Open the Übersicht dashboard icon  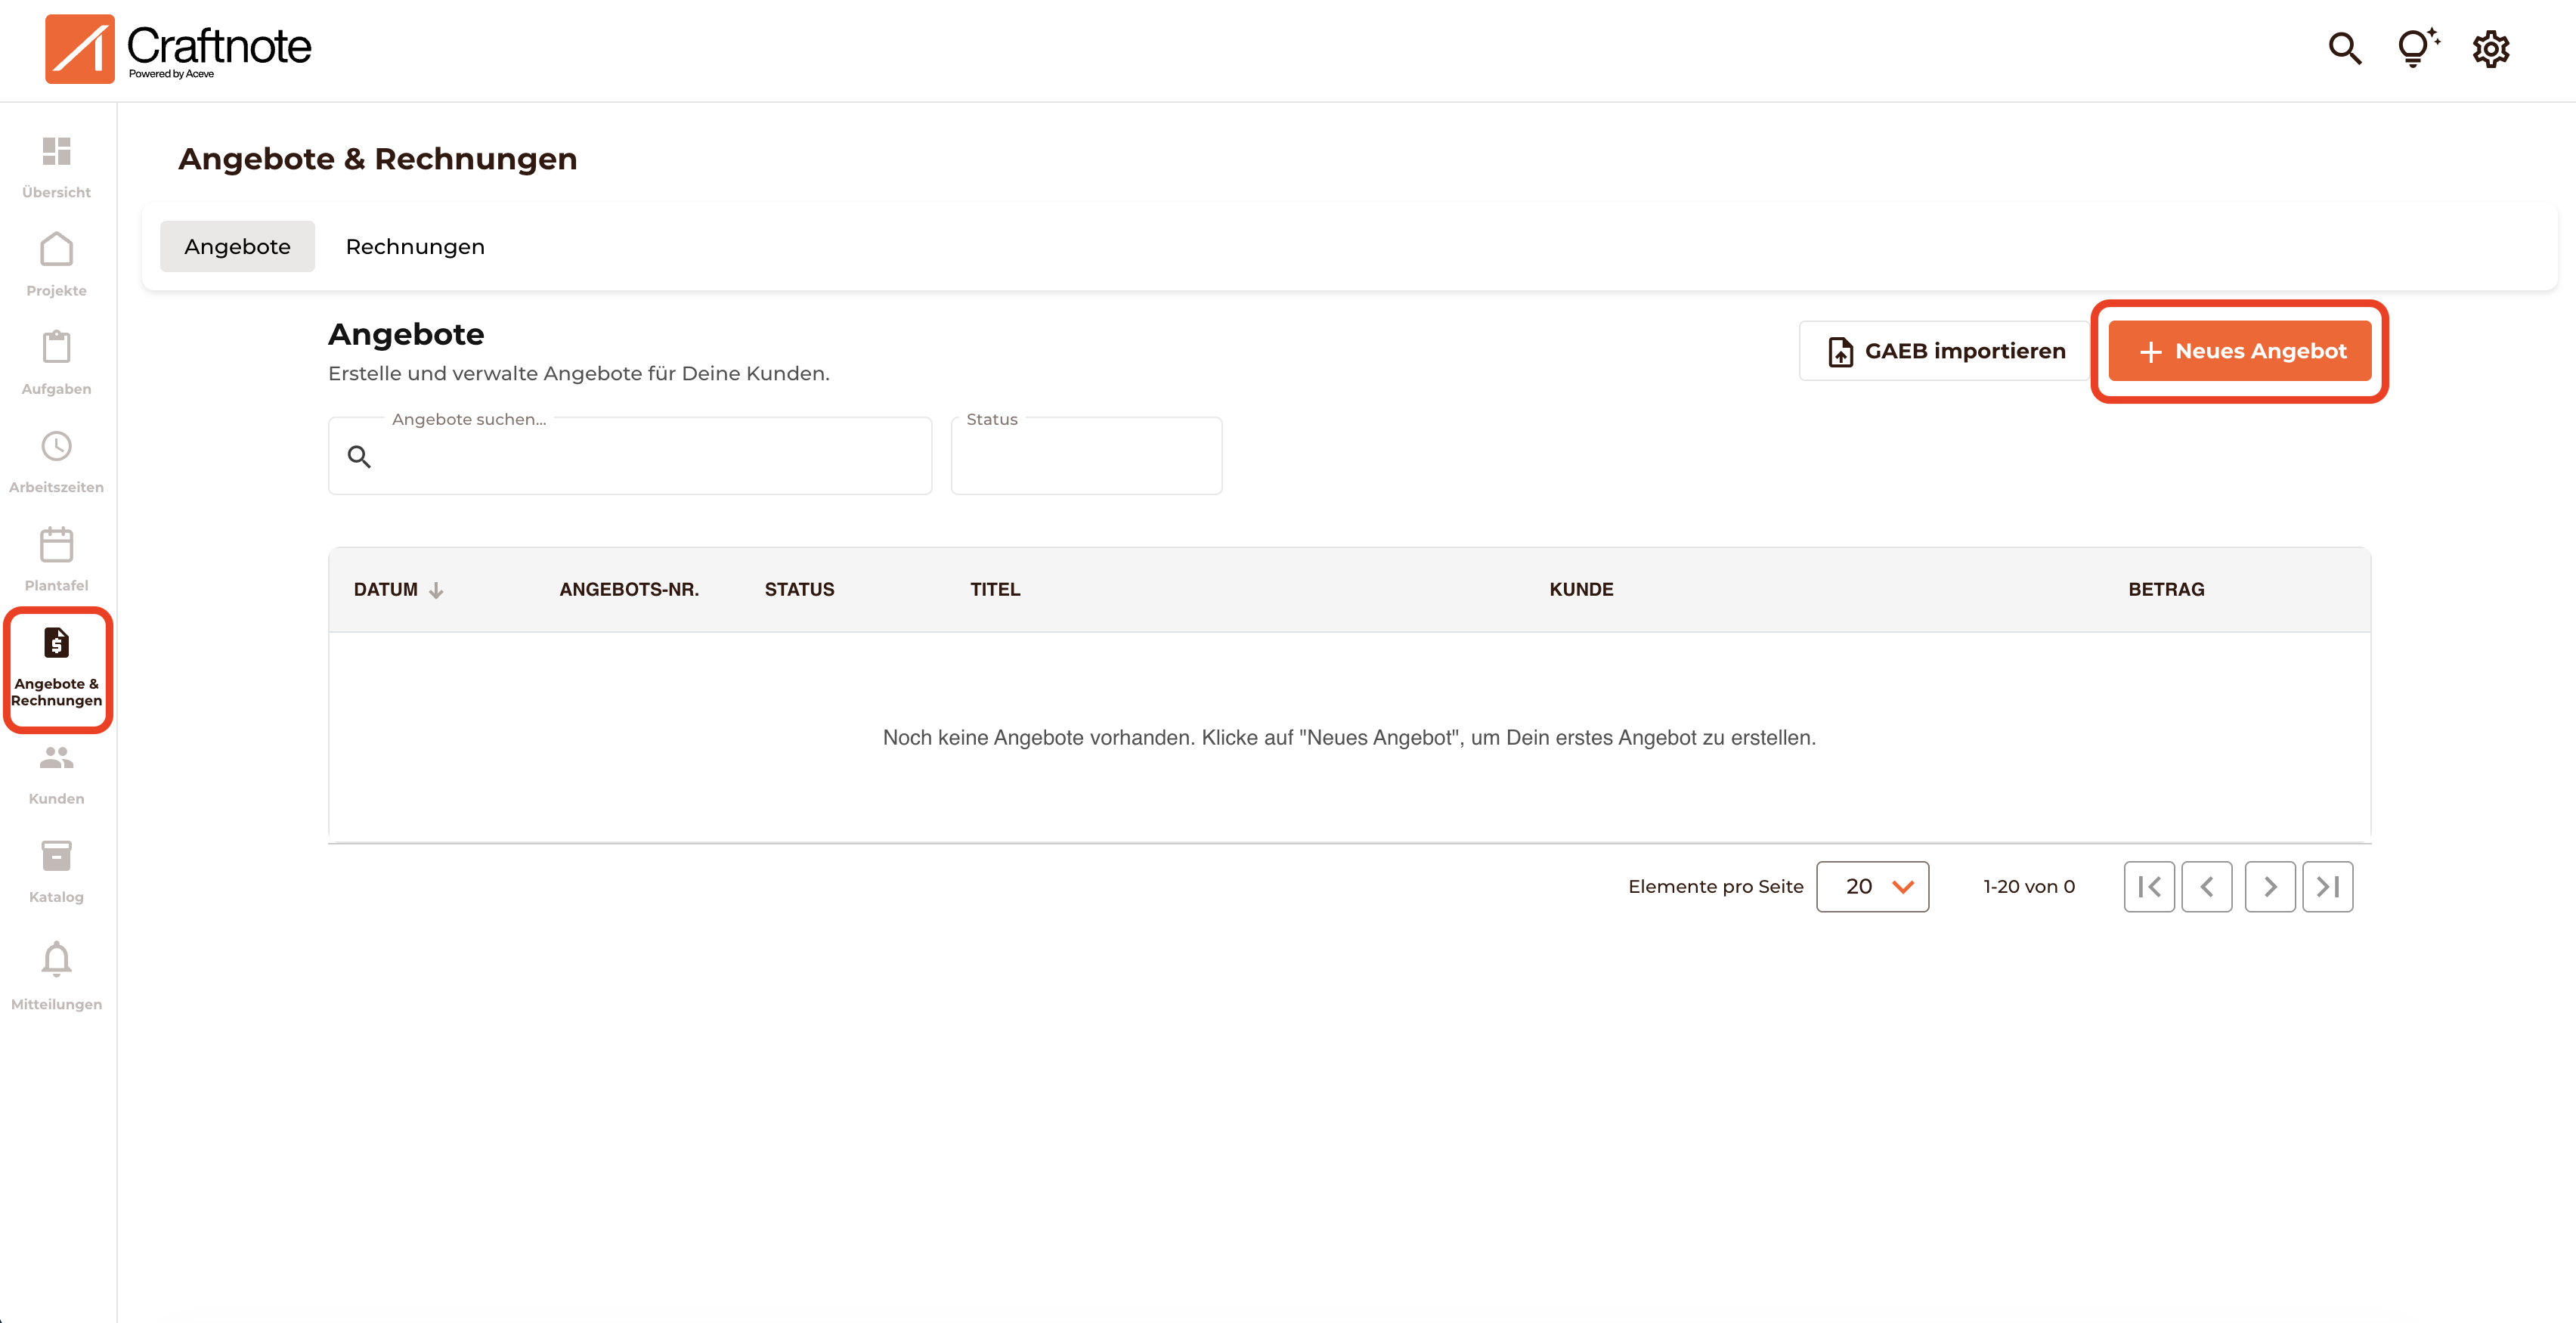[56, 152]
